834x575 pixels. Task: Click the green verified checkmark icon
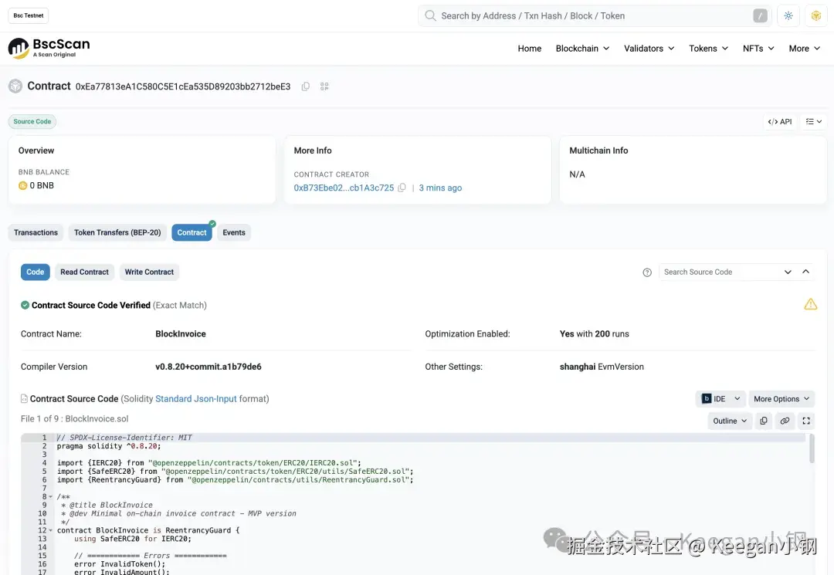25,305
